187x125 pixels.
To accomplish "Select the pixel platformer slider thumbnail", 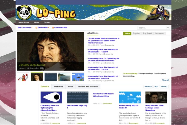I will tap(78, 77).
